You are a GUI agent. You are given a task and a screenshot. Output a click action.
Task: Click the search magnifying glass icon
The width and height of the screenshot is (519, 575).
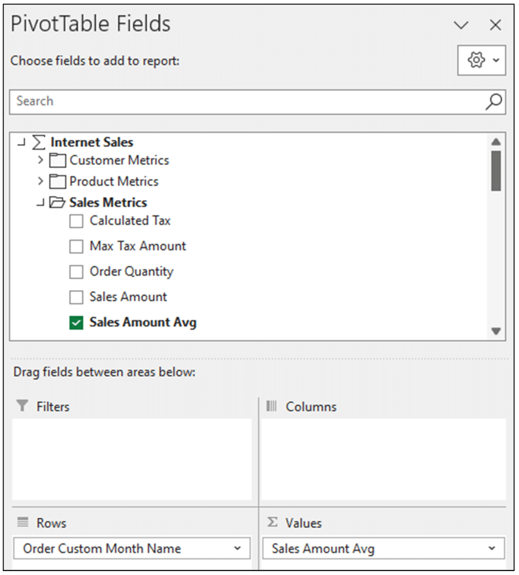click(493, 101)
